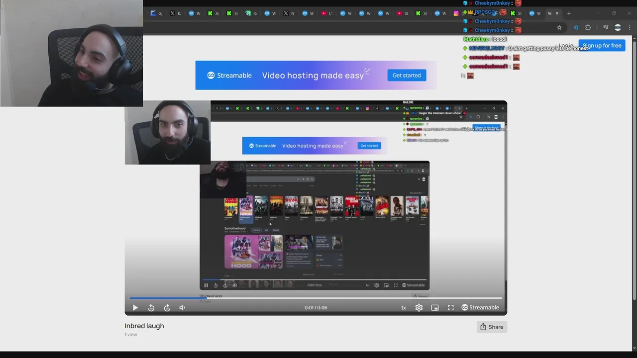Seek along the video progress bar
Viewport: 637px width, 358px height.
click(x=316, y=298)
